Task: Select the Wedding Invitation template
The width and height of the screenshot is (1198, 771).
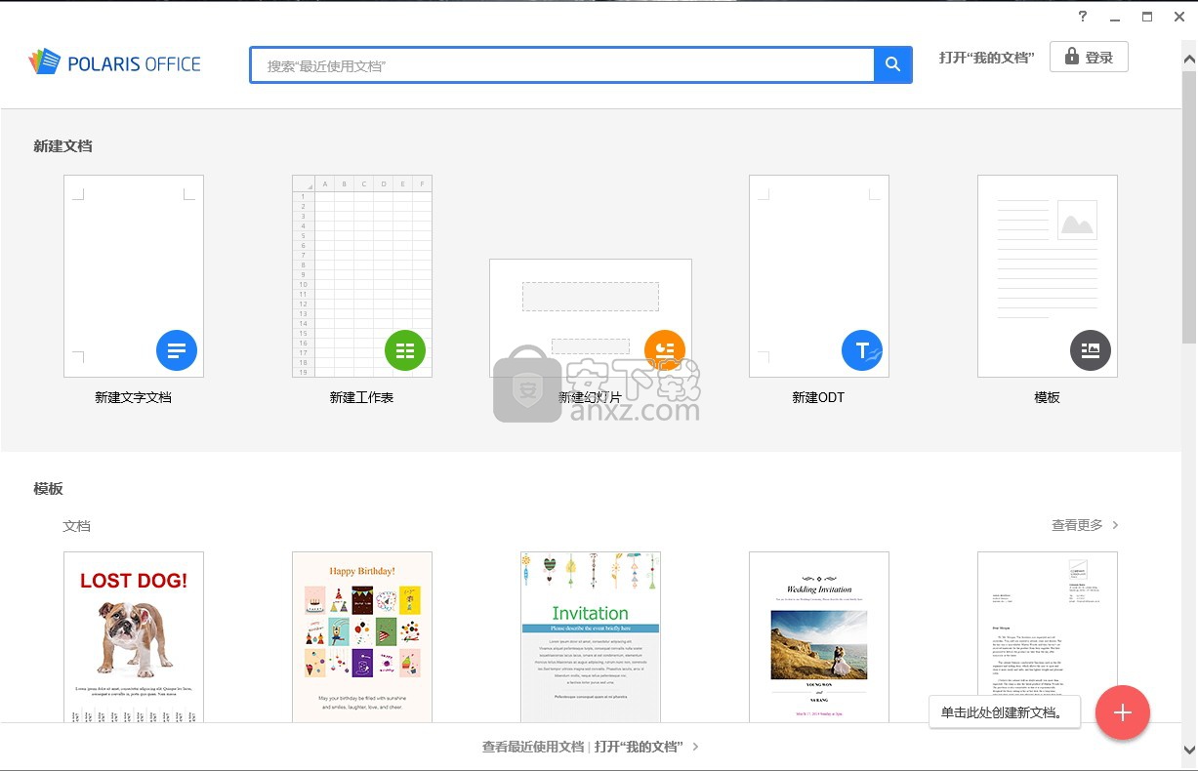Action: [819, 637]
